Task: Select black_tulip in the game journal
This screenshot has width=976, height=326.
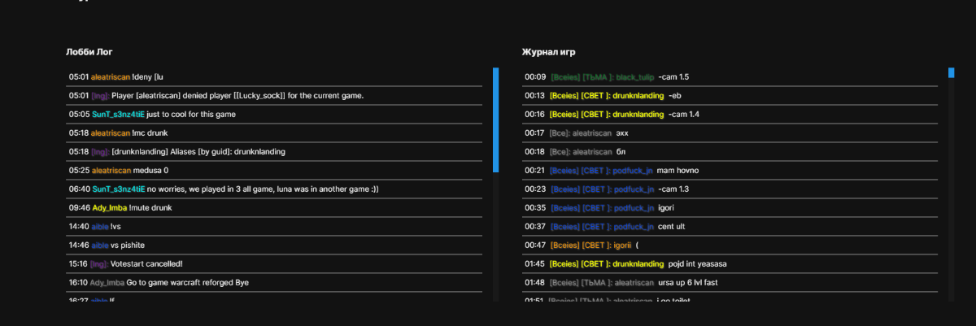Action: [635, 77]
